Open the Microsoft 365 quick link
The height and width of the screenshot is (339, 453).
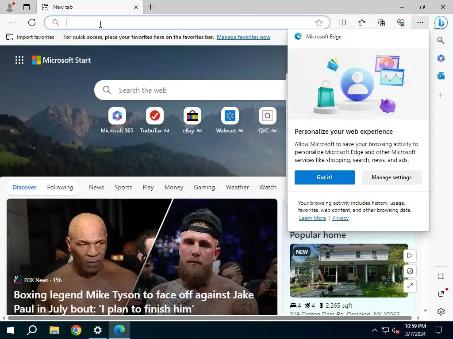pos(117,120)
